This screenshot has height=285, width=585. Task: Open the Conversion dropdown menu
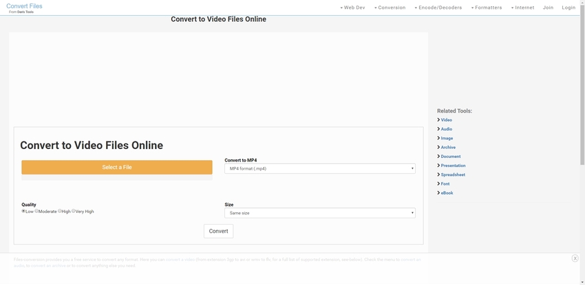pyautogui.click(x=390, y=8)
